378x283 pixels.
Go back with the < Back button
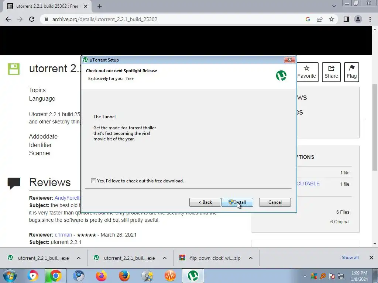(x=205, y=202)
